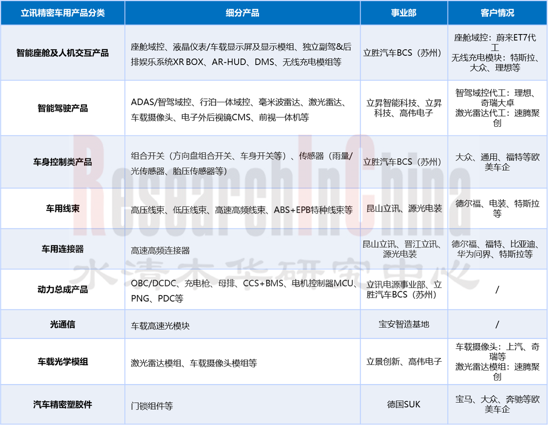Select the 动力总成产品 category cell
This screenshot has height=425, width=548.
[63, 290]
